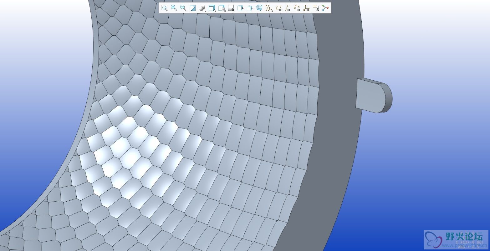Toggle datum axis display

(288, 8)
